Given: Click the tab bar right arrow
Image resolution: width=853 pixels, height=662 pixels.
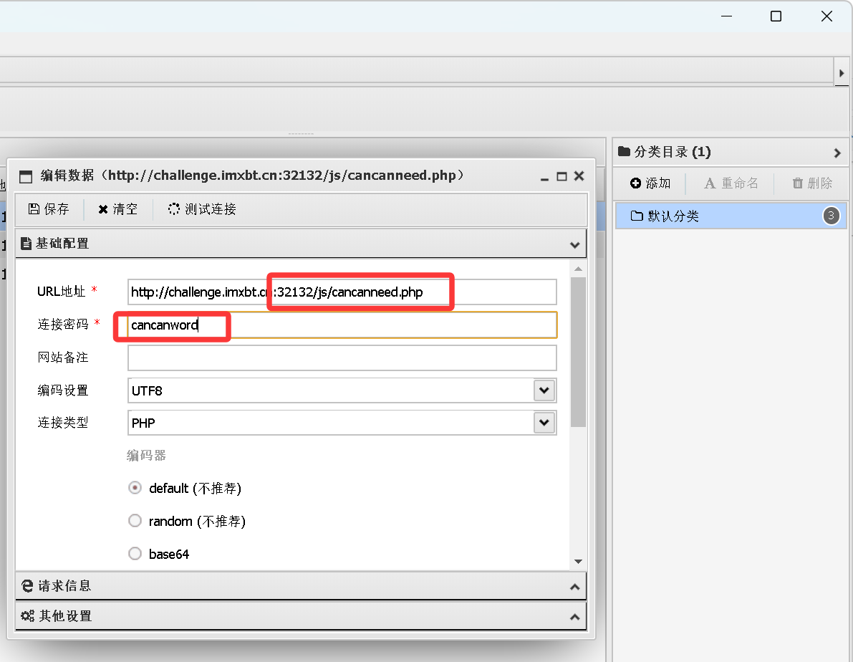Looking at the screenshot, I should [842, 73].
